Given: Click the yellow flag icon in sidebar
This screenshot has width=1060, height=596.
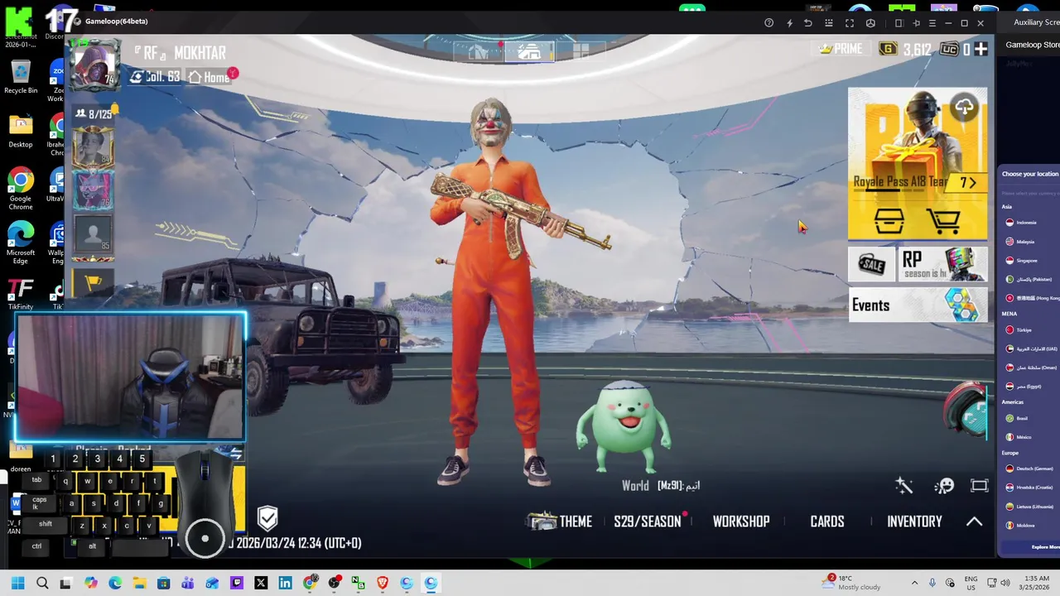Looking at the screenshot, I should (93, 283).
